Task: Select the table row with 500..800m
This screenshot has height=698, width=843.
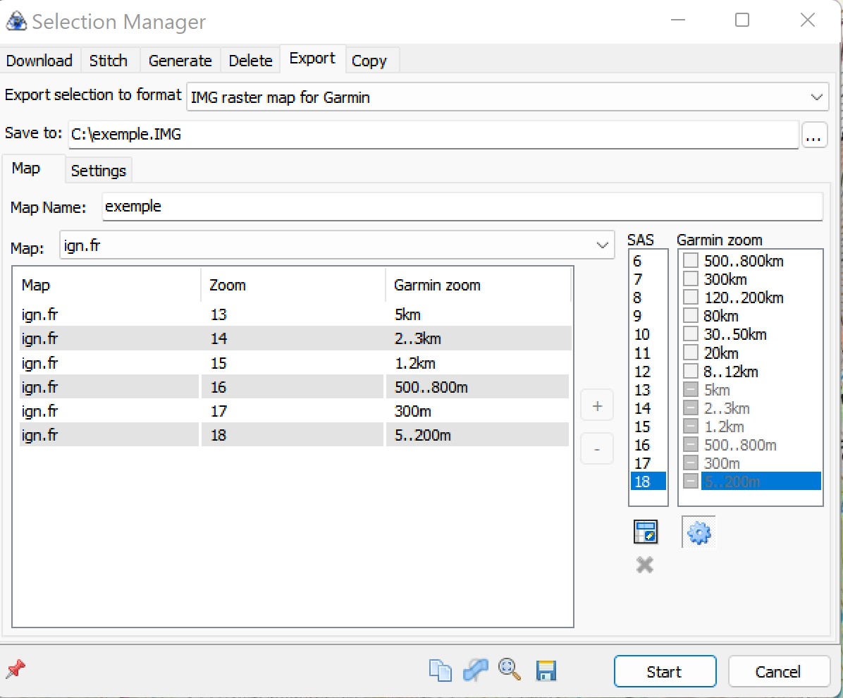Action: (x=295, y=386)
